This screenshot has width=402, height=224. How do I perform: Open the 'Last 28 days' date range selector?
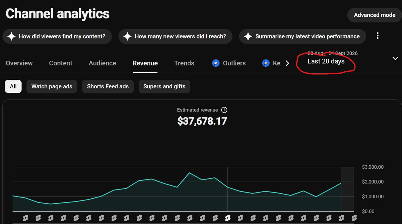[x=326, y=61]
